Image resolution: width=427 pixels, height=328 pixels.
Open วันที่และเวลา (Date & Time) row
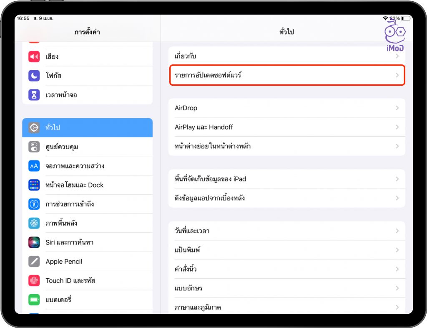[286, 231]
